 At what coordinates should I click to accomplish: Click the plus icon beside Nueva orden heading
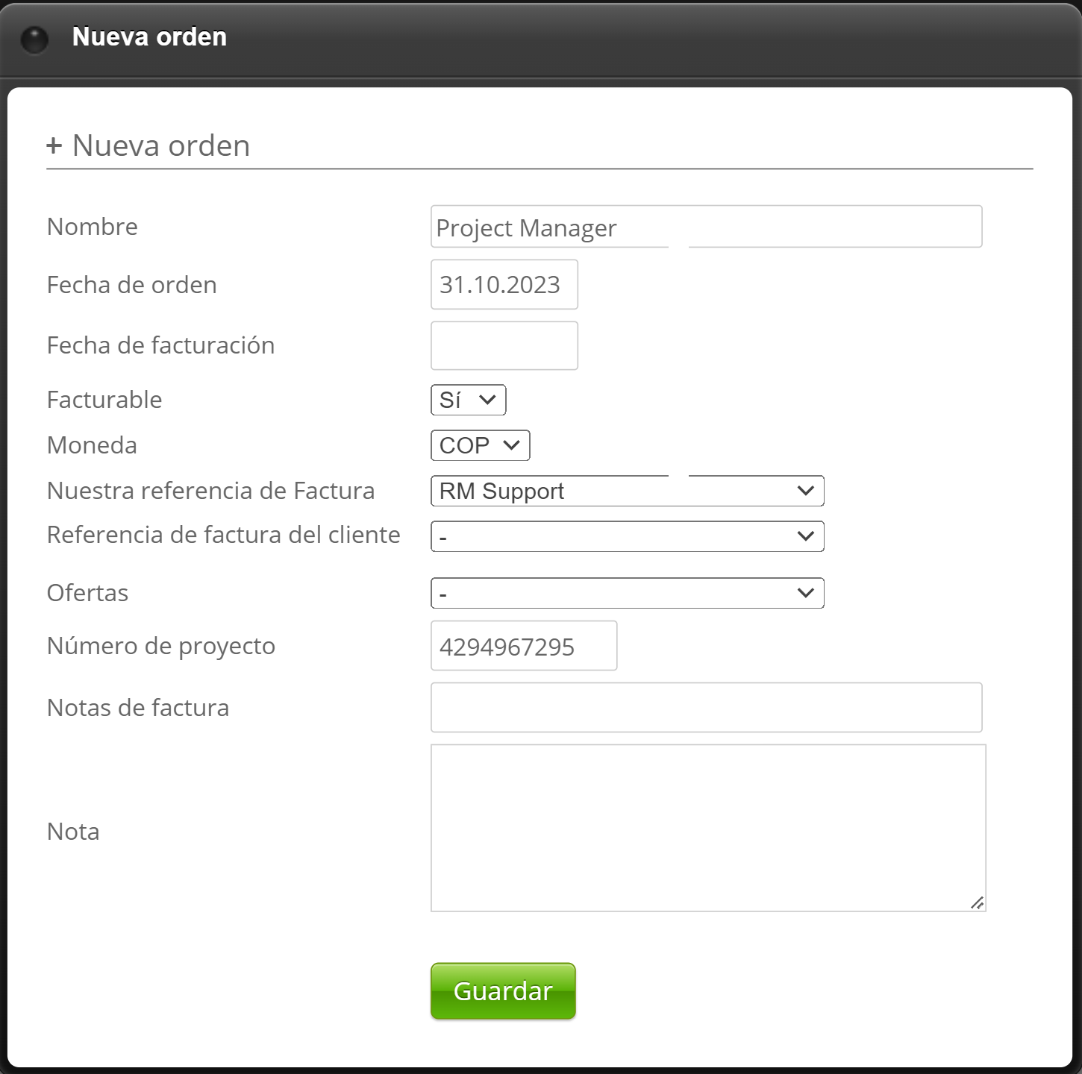(x=54, y=145)
